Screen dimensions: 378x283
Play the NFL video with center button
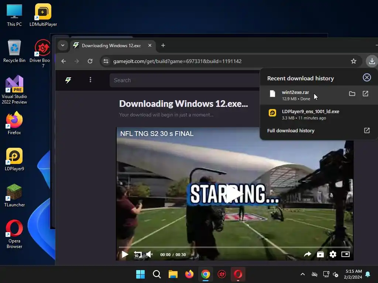tap(234, 194)
